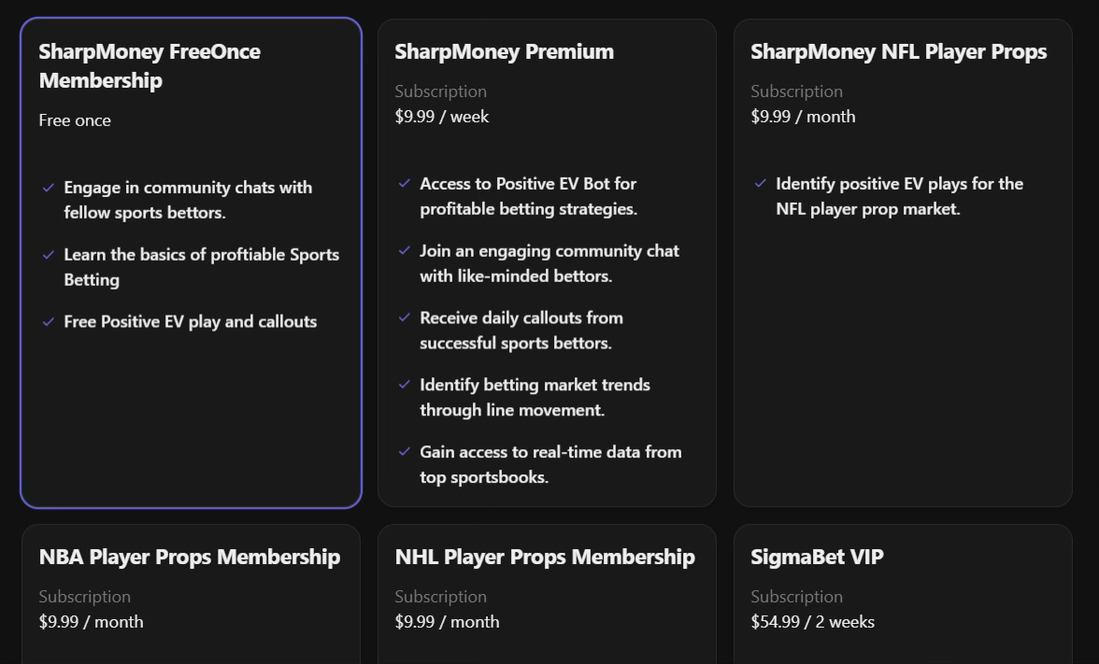This screenshot has width=1099, height=664.
Task: Click checkmark beside "Gain access to real-time data"
Action: [404, 453]
